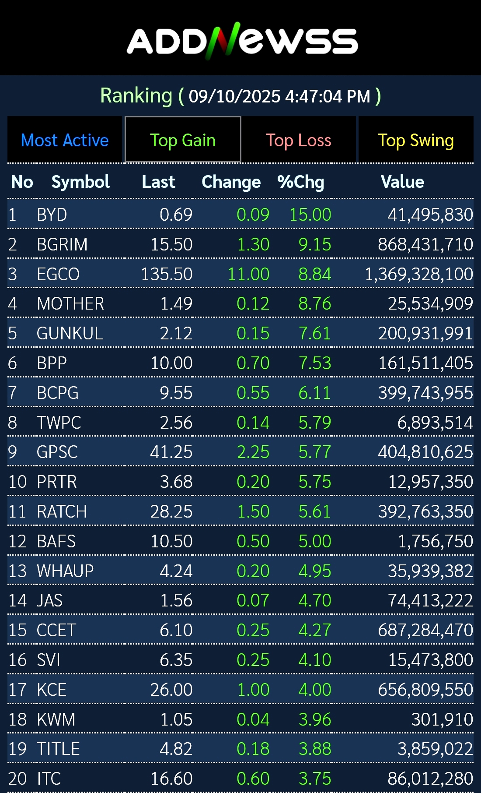Select the GUNKUL stock symbol
The height and width of the screenshot is (793, 481).
pyautogui.click(x=70, y=333)
